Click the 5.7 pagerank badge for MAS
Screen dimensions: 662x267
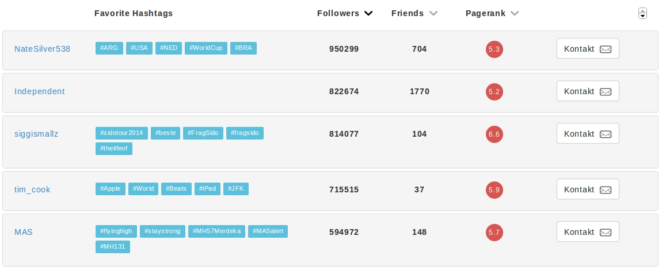494,232
